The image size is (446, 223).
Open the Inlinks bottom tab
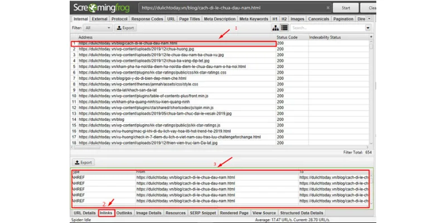point(106,213)
